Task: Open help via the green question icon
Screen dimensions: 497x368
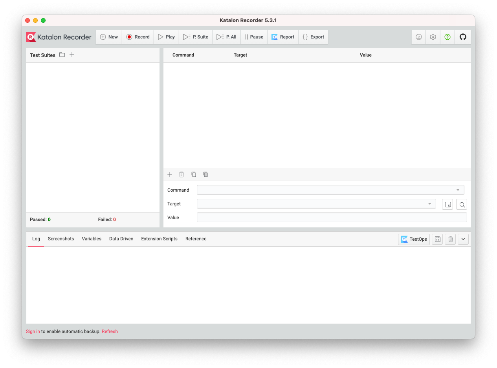Action: [447, 37]
